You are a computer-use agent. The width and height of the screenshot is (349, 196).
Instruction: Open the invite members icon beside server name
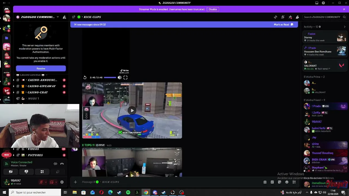pyautogui.click(x=64, y=17)
